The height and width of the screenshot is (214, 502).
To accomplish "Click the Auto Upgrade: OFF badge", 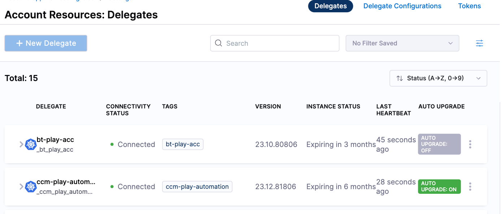I will [439, 144].
